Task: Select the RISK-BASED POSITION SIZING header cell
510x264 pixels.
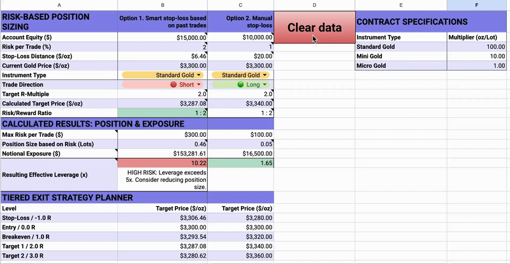Action: coord(59,22)
